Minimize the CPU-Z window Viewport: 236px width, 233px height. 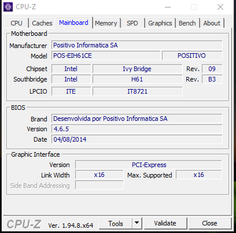[168, 8]
